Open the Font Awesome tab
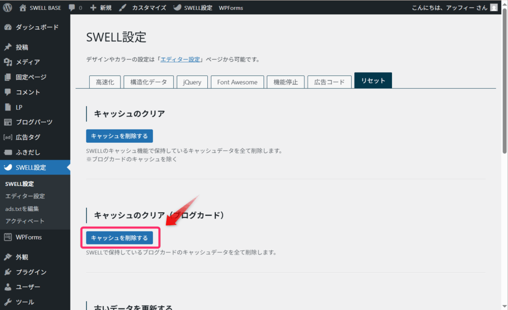Image resolution: width=508 pixels, height=310 pixels. [238, 82]
